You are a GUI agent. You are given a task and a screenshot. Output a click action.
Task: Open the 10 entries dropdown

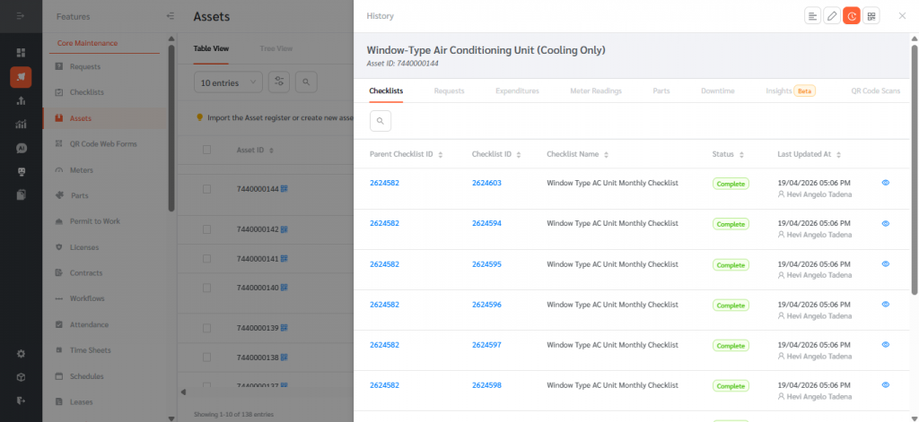pos(228,82)
